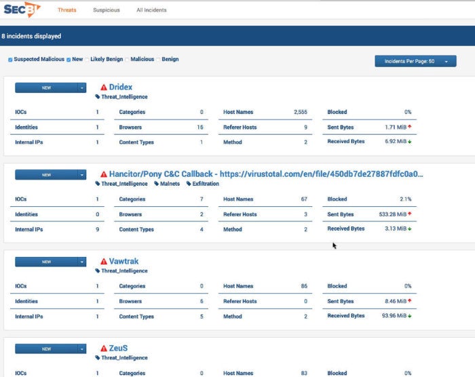This screenshot has width=475, height=377.
Task: Click the tag icon under Dridex title
Action: [97, 96]
